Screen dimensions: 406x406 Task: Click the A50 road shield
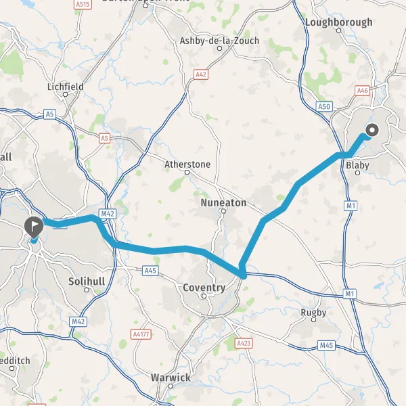click(324, 106)
